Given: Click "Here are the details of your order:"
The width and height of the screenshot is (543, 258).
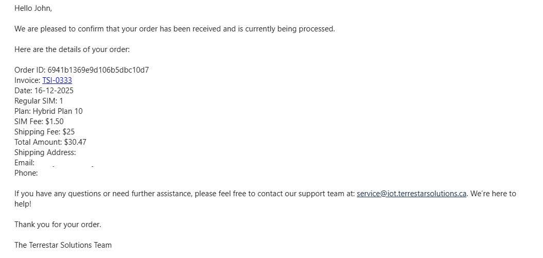Looking at the screenshot, I should [72, 49].
